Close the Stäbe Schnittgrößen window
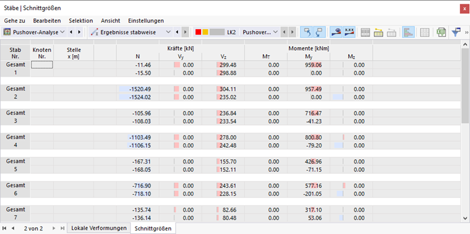This screenshot has height=234, width=470. pyautogui.click(x=464, y=9)
